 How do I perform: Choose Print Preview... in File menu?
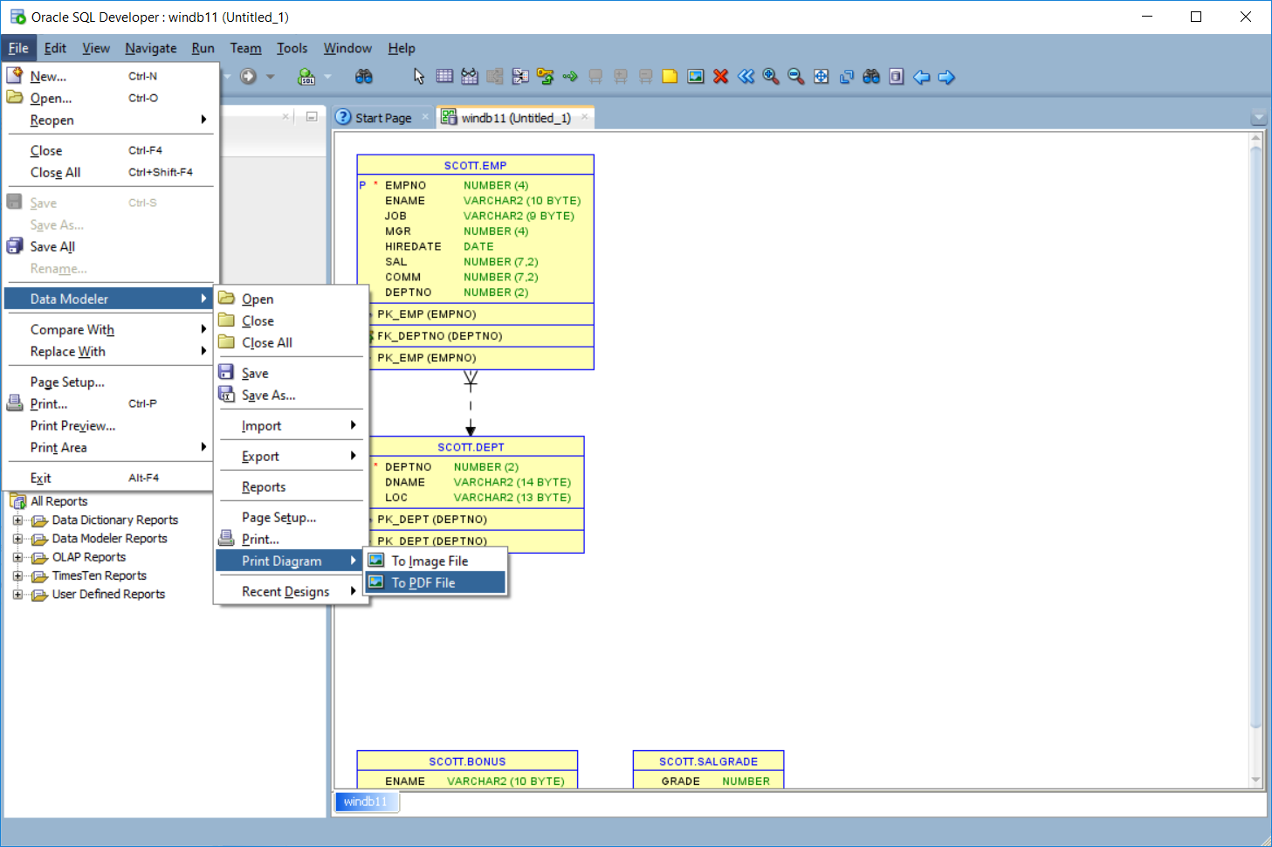[109, 425]
